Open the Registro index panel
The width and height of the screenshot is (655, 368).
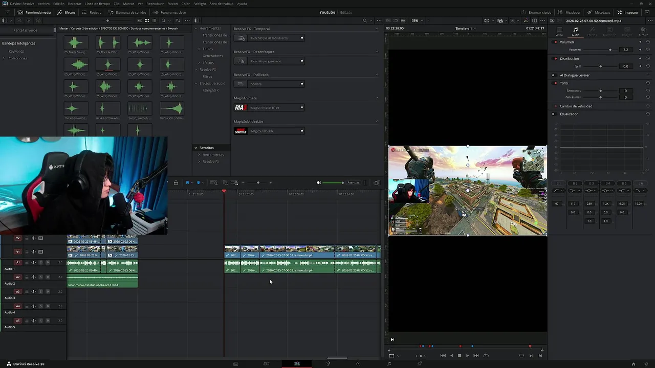pos(92,12)
